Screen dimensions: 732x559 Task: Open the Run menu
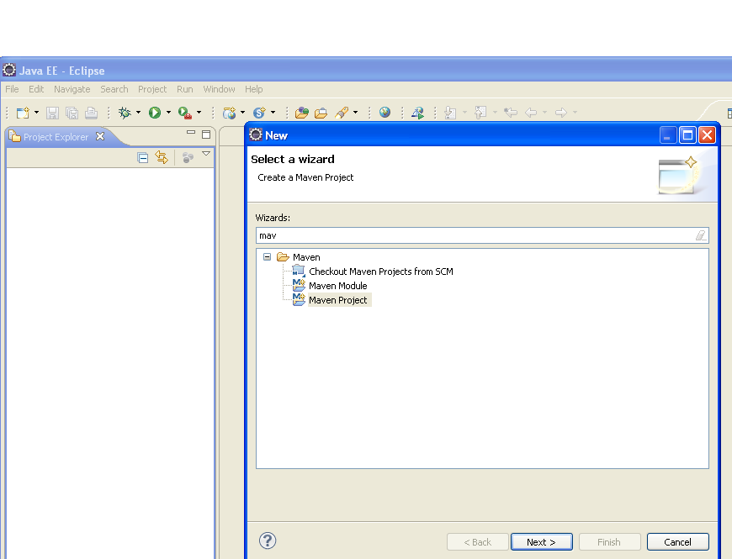coord(185,89)
